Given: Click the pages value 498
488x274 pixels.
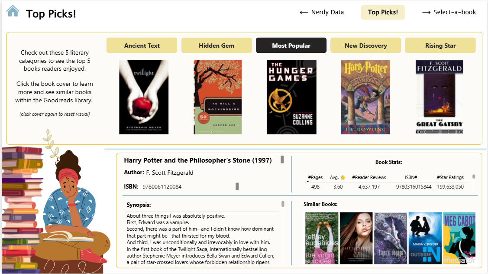Looking at the screenshot, I should point(315,187).
